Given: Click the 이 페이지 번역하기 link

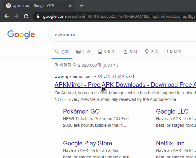Looking at the screenshot, I should point(116,76).
